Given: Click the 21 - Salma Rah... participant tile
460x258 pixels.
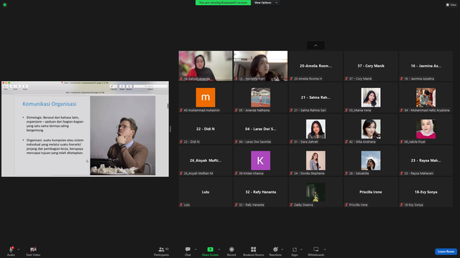Looking at the screenshot, I should pos(316,97).
